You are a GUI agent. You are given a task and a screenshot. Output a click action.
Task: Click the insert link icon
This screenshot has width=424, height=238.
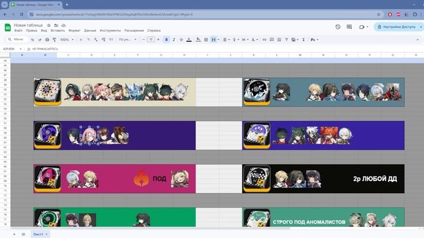pos(264,40)
